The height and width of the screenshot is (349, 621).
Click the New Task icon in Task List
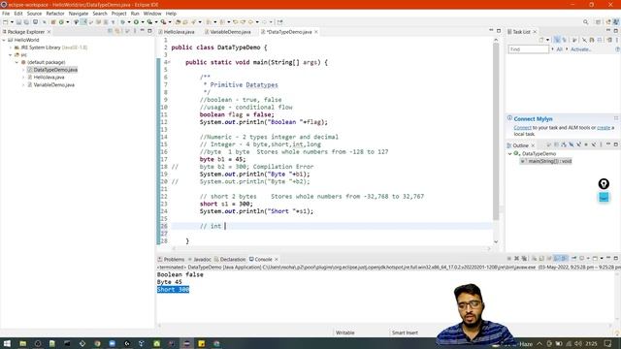[x=541, y=40]
